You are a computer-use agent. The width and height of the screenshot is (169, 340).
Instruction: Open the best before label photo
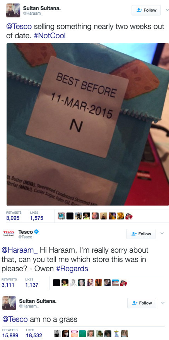click(x=88, y=124)
